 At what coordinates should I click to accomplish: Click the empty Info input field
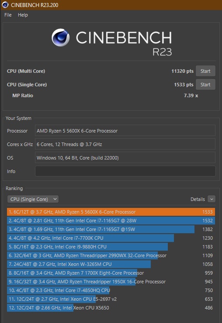[x=125, y=171]
